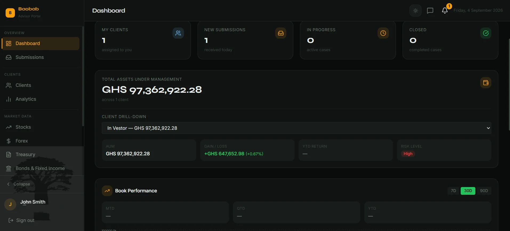Screen dimensions: 510x231
Task: Click the date Friday, 4 September 2026
Action: click(x=478, y=10)
